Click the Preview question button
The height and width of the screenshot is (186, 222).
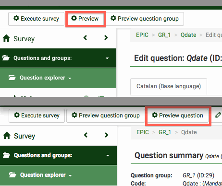point(178,116)
